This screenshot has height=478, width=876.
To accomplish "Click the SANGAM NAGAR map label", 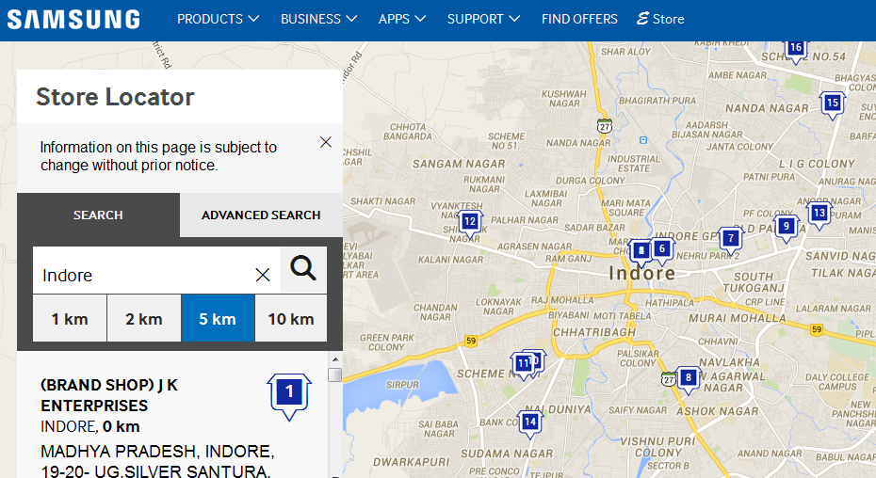I will 459,164.
